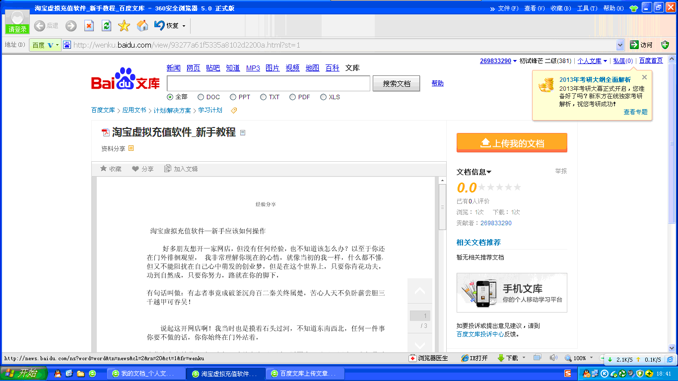Click the 搜索文档 button
Image resolution: width=678 pixels, height=381 pixels.
397,84
